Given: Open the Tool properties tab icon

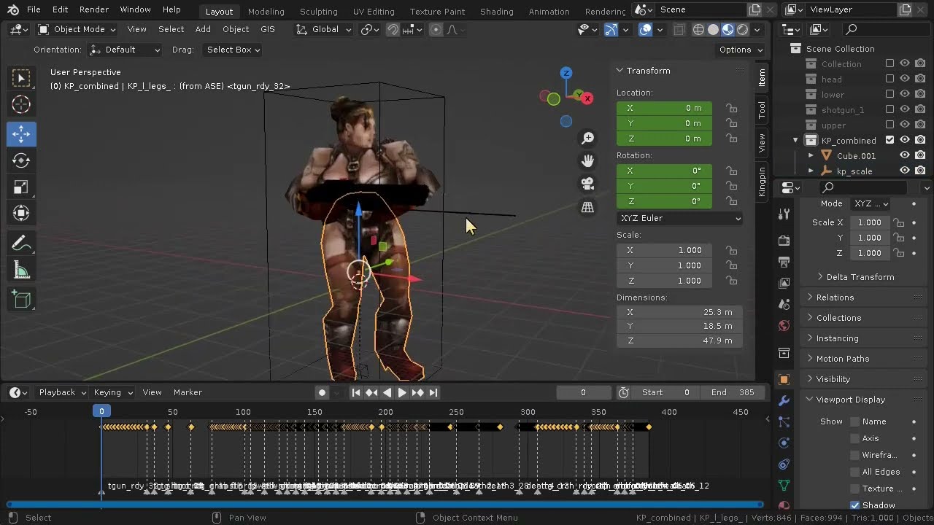Looking at the screenshot, I should (784, 214).
